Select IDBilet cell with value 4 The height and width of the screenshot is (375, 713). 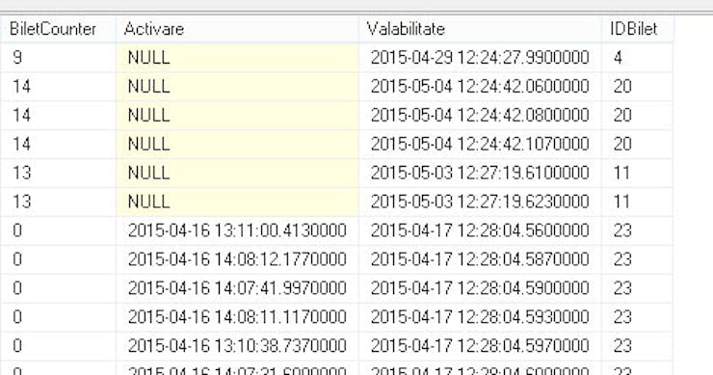coord(638,58)
